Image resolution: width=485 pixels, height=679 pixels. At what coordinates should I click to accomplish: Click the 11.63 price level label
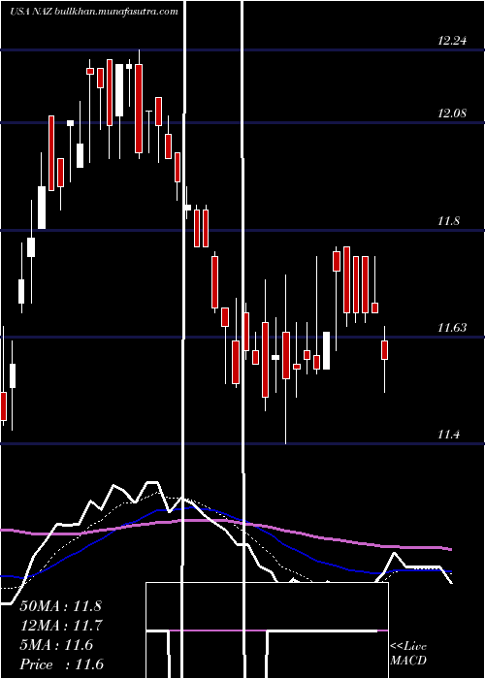pyautogui.click(x=452, y=328)
